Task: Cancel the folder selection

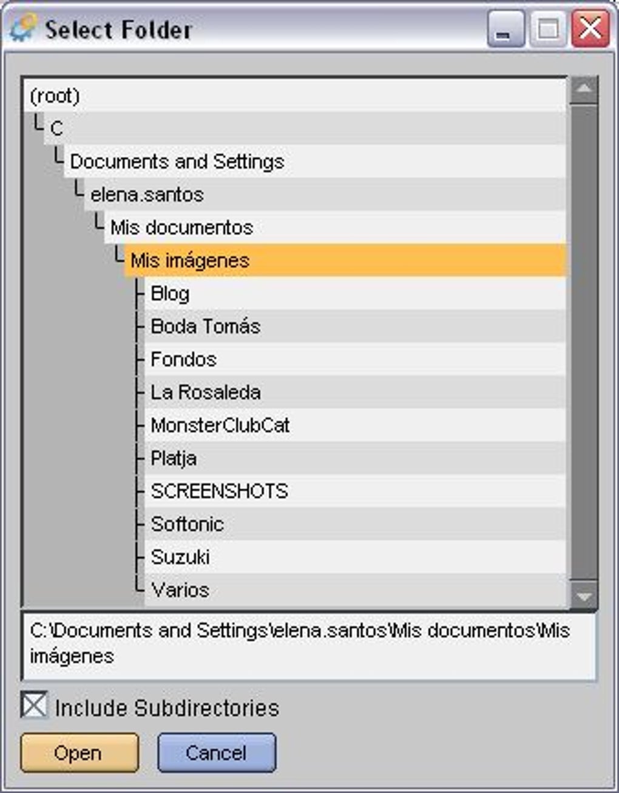Action: [x=217, y=753]
